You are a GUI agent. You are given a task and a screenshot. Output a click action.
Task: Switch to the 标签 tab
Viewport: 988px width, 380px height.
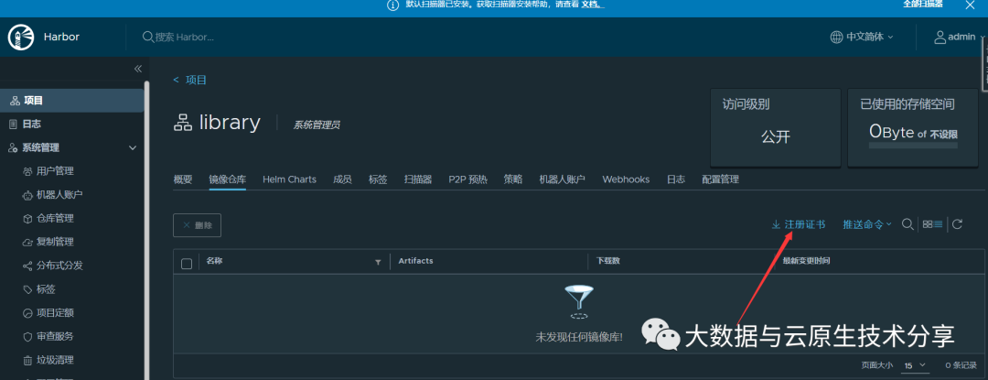[378, 179]
